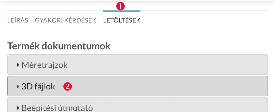Click the red number 1 marker
Image resolution: width=275 pixels, height=112 pixels.
pos(120,6)
